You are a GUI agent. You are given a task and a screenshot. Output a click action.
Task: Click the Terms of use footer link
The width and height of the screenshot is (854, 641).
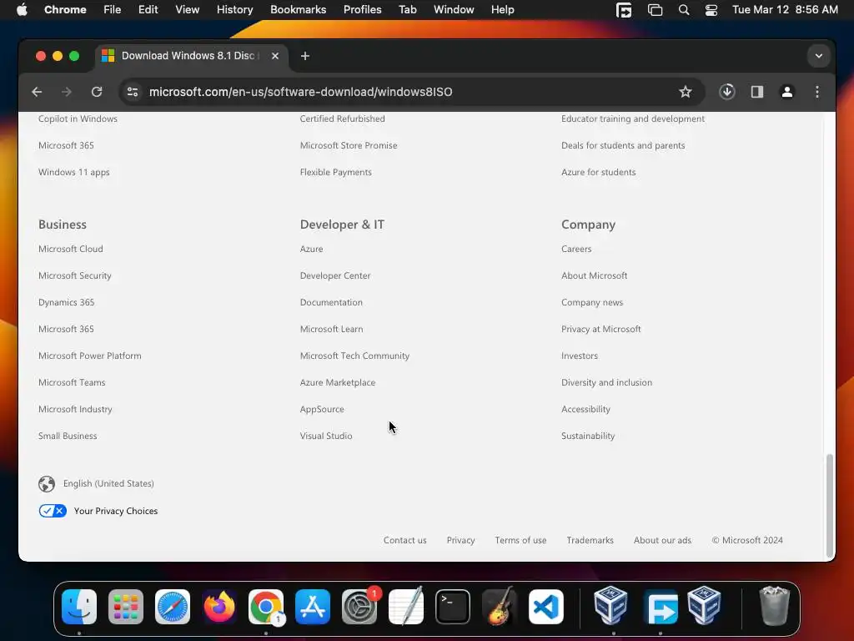click(x=520, y=540)
